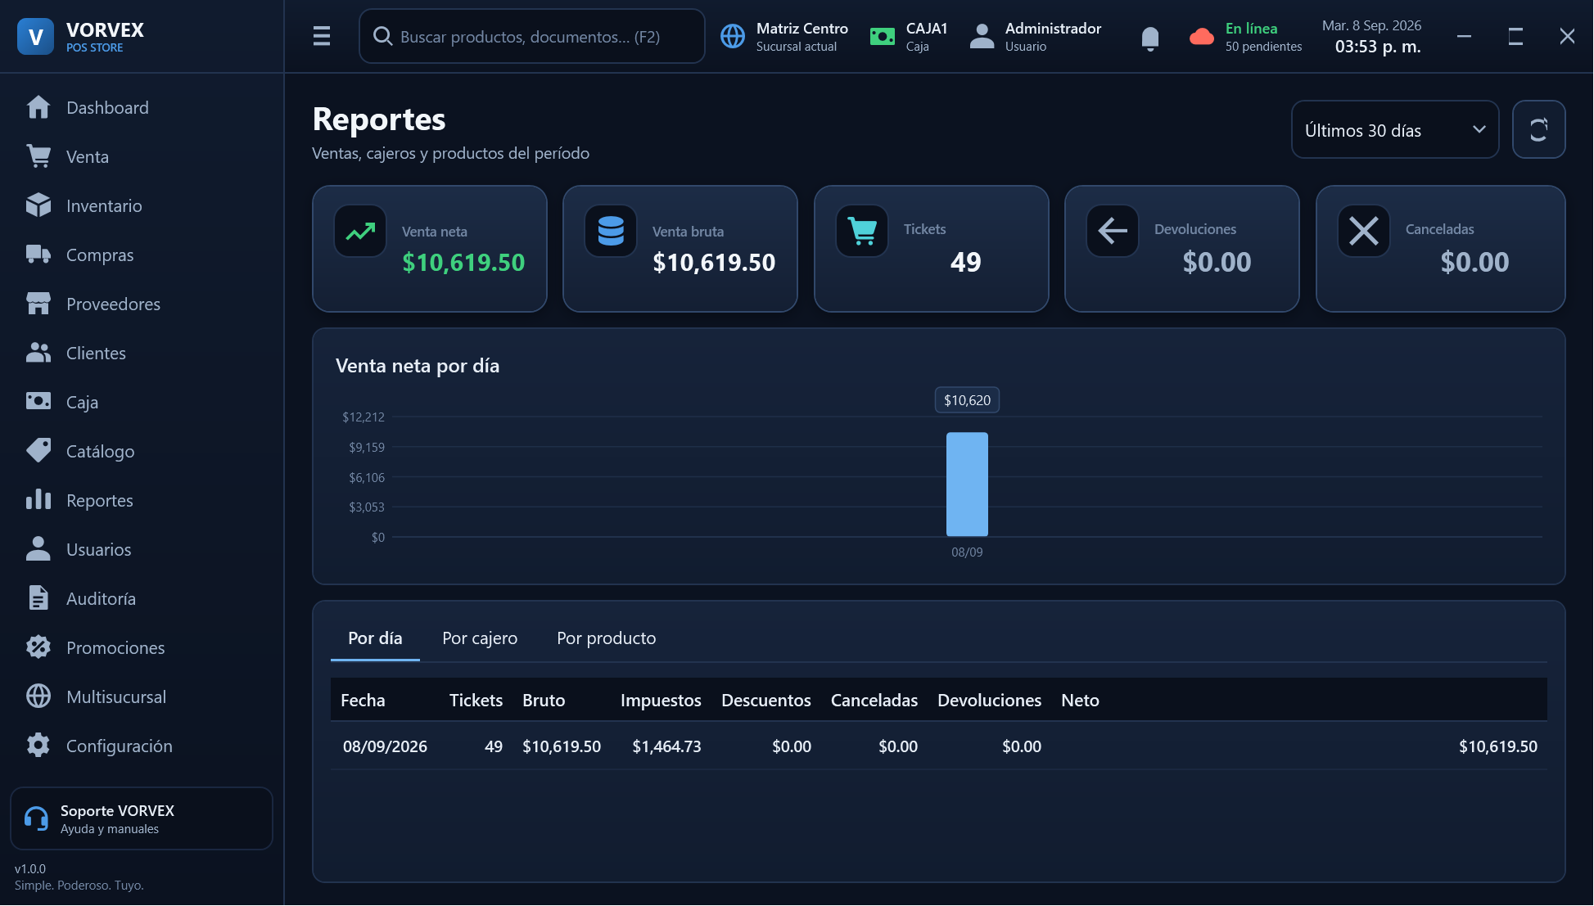Select Proveedores store icon
1594x906 pixels.
click(x=38, y=304)
